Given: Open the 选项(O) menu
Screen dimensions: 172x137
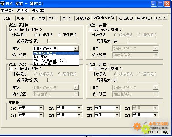Looking at the screenshot, I should tap(23, 10).
